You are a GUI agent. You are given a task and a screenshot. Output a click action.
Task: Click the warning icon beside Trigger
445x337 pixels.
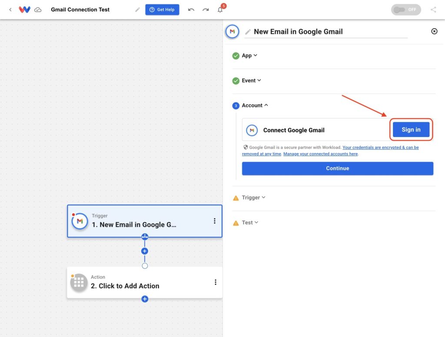click(236, 198)
